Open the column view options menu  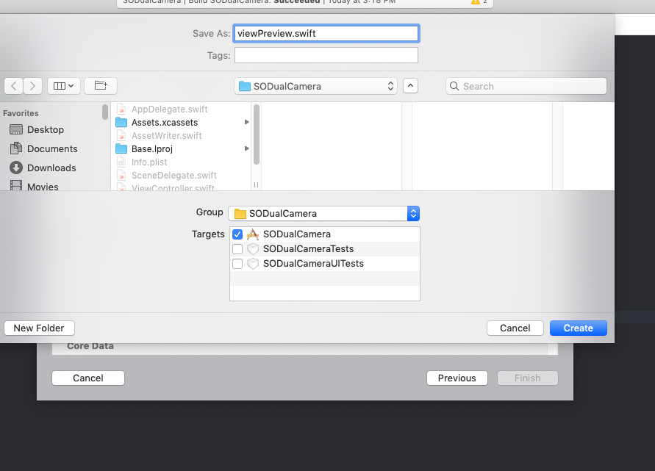pyautogui.click(x=63, y=86)
